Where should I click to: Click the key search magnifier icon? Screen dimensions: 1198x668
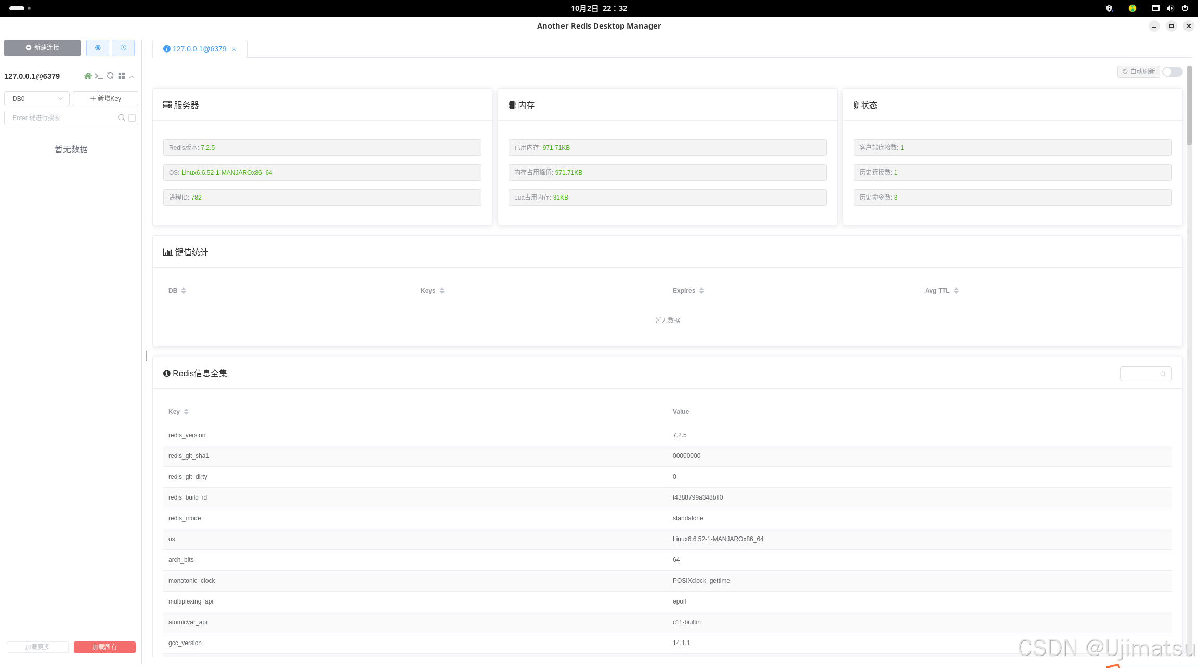point(122,118)
